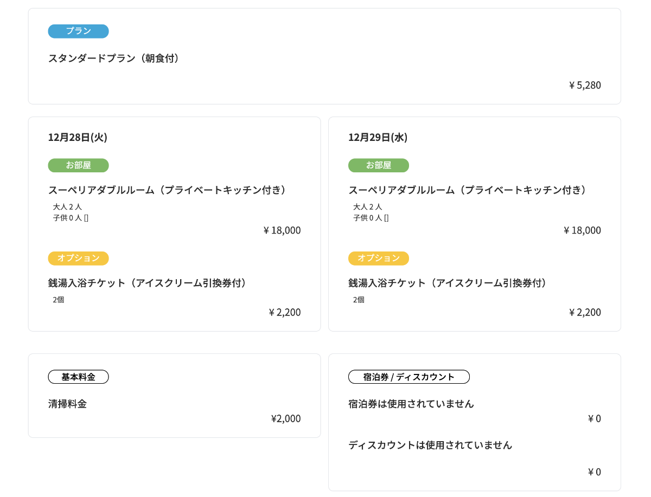This screenshot has width=651, height=497.
Task: Click the 12月29日(水) date heading
Action: click(378, 138)
